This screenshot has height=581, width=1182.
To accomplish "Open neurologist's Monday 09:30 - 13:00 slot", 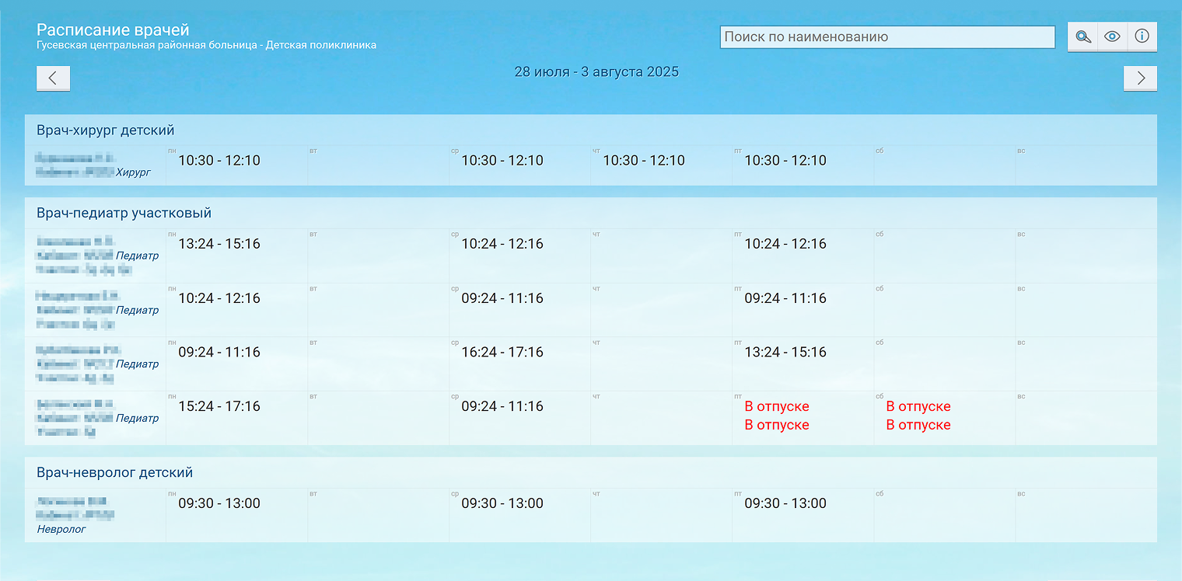I will coord(219,503).
